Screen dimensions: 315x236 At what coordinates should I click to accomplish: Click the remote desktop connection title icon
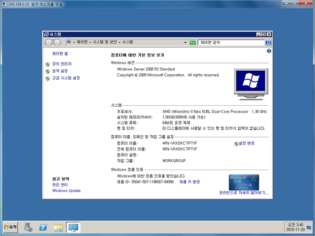click(x=5, y=4)
